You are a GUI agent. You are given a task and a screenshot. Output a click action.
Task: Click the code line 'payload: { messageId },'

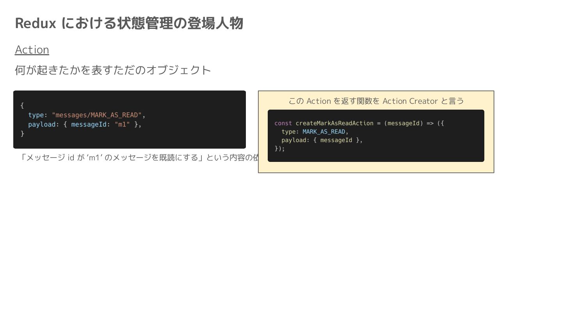pyautogui.click(x=322, y=140)
